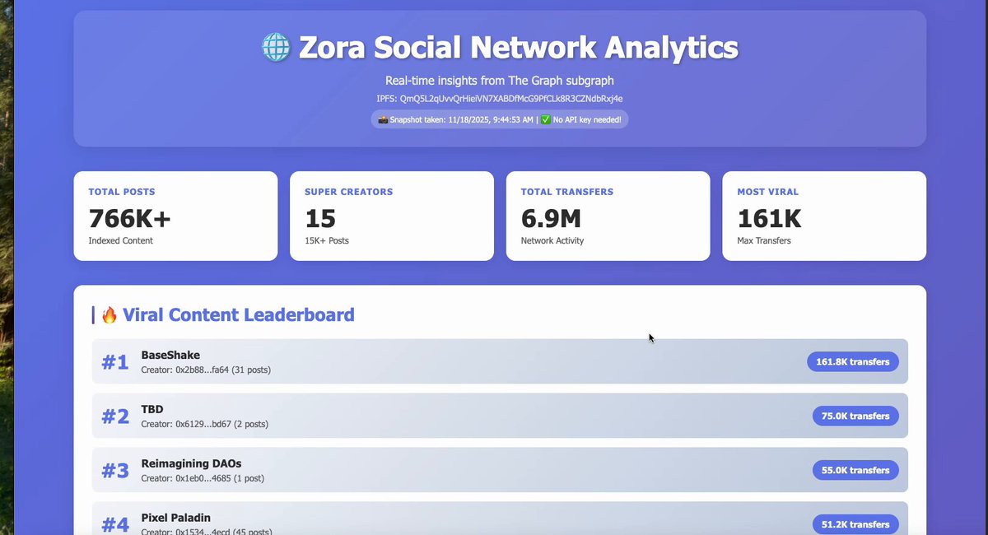
Task: Click the green checkmark in snapshot badge
Action: tap(546, 119)
